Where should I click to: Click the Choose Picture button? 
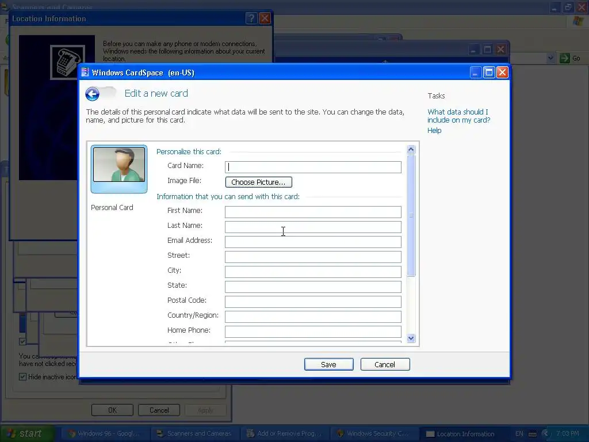(x=258, y=182)
